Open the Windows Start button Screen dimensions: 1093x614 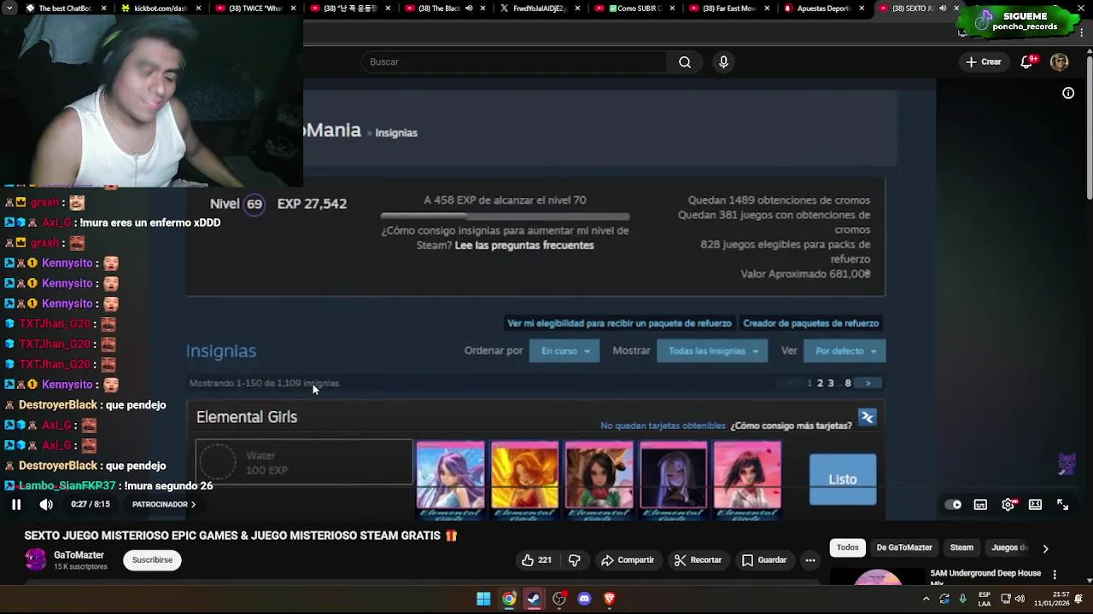click(483, 599)
